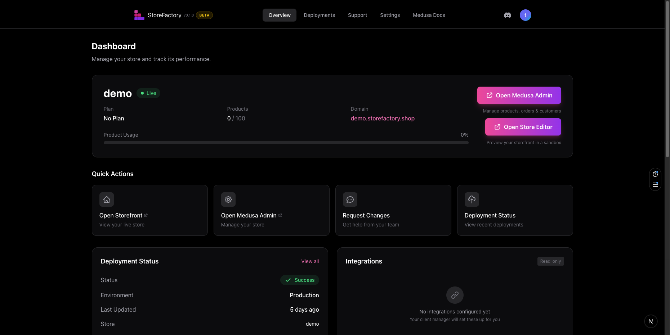The image size is (670, 335).
Task: Click the cloud upload icon on Deployment Status card
Action: pyautogui.click(x=472, y=199)
